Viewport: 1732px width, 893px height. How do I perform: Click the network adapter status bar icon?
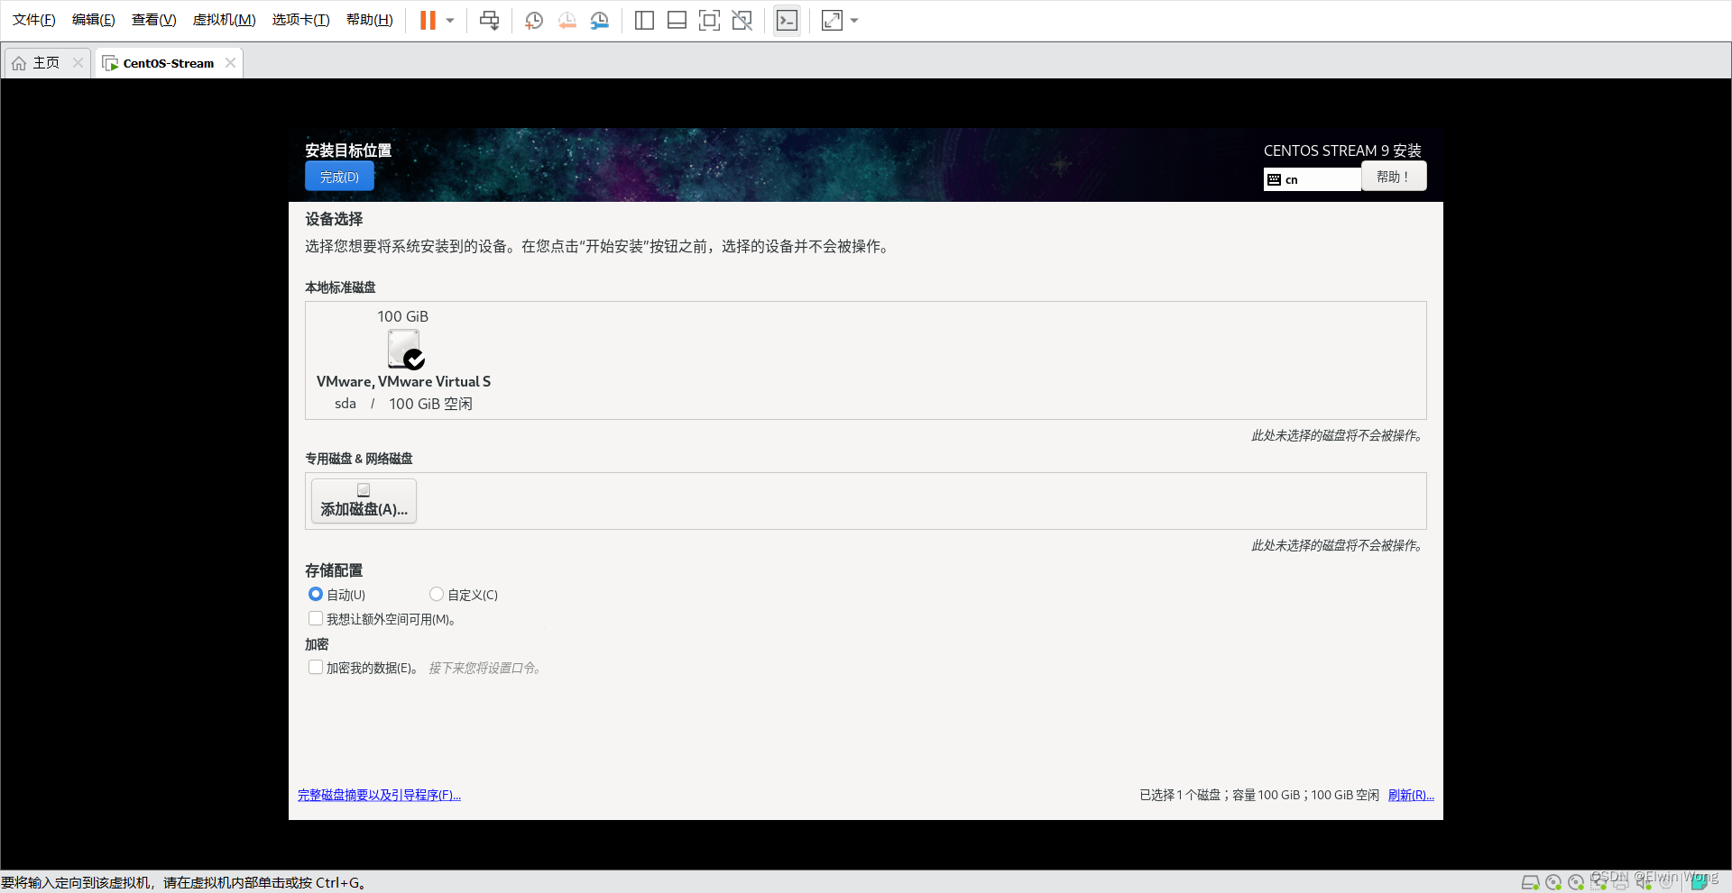click(1599, 882)
